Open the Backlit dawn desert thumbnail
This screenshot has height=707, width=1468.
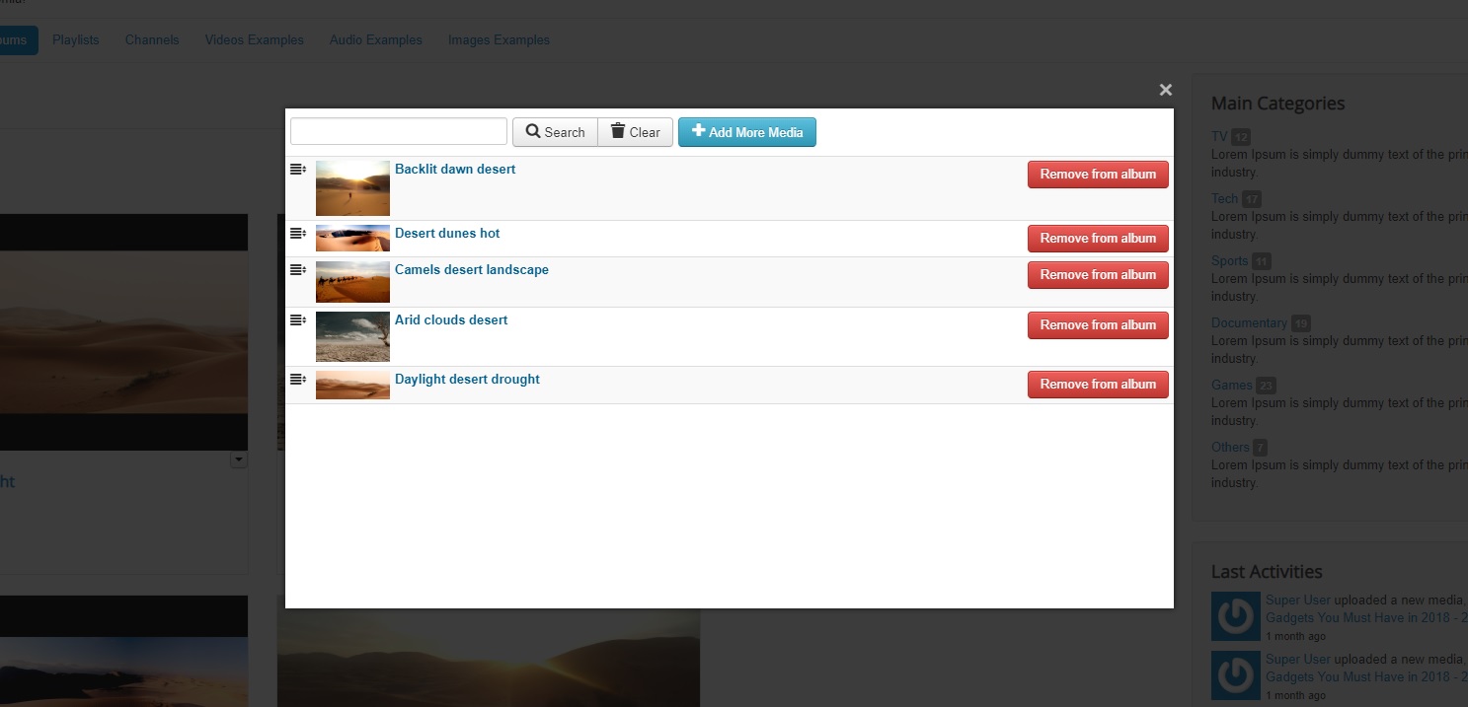tap(352, 188)
